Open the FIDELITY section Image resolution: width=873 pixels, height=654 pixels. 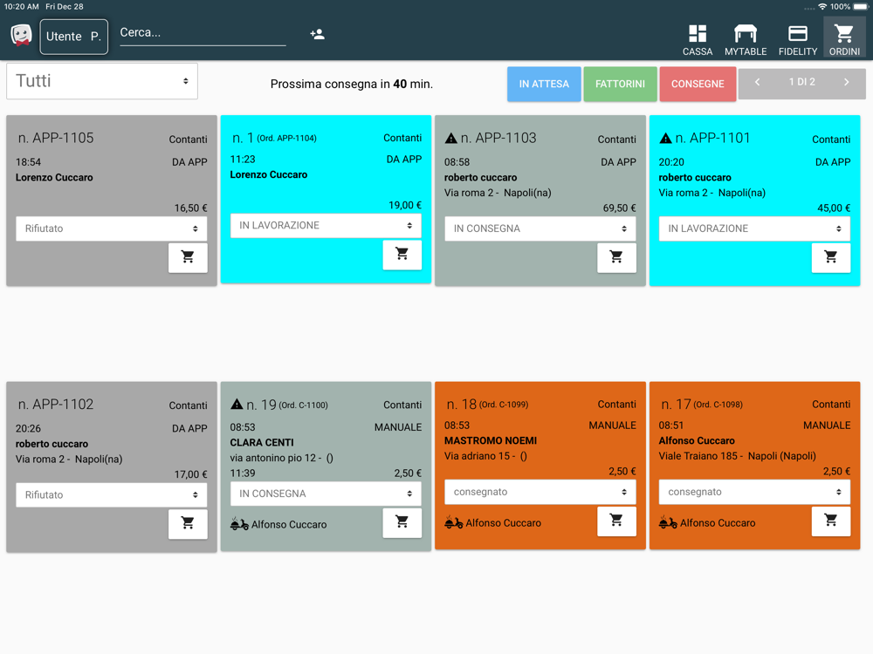[x=797, y=39]
